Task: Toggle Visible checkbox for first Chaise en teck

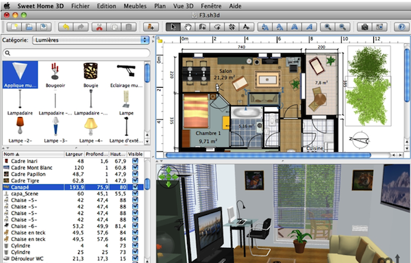Action: pyautogui.click(x=135, y=233)
